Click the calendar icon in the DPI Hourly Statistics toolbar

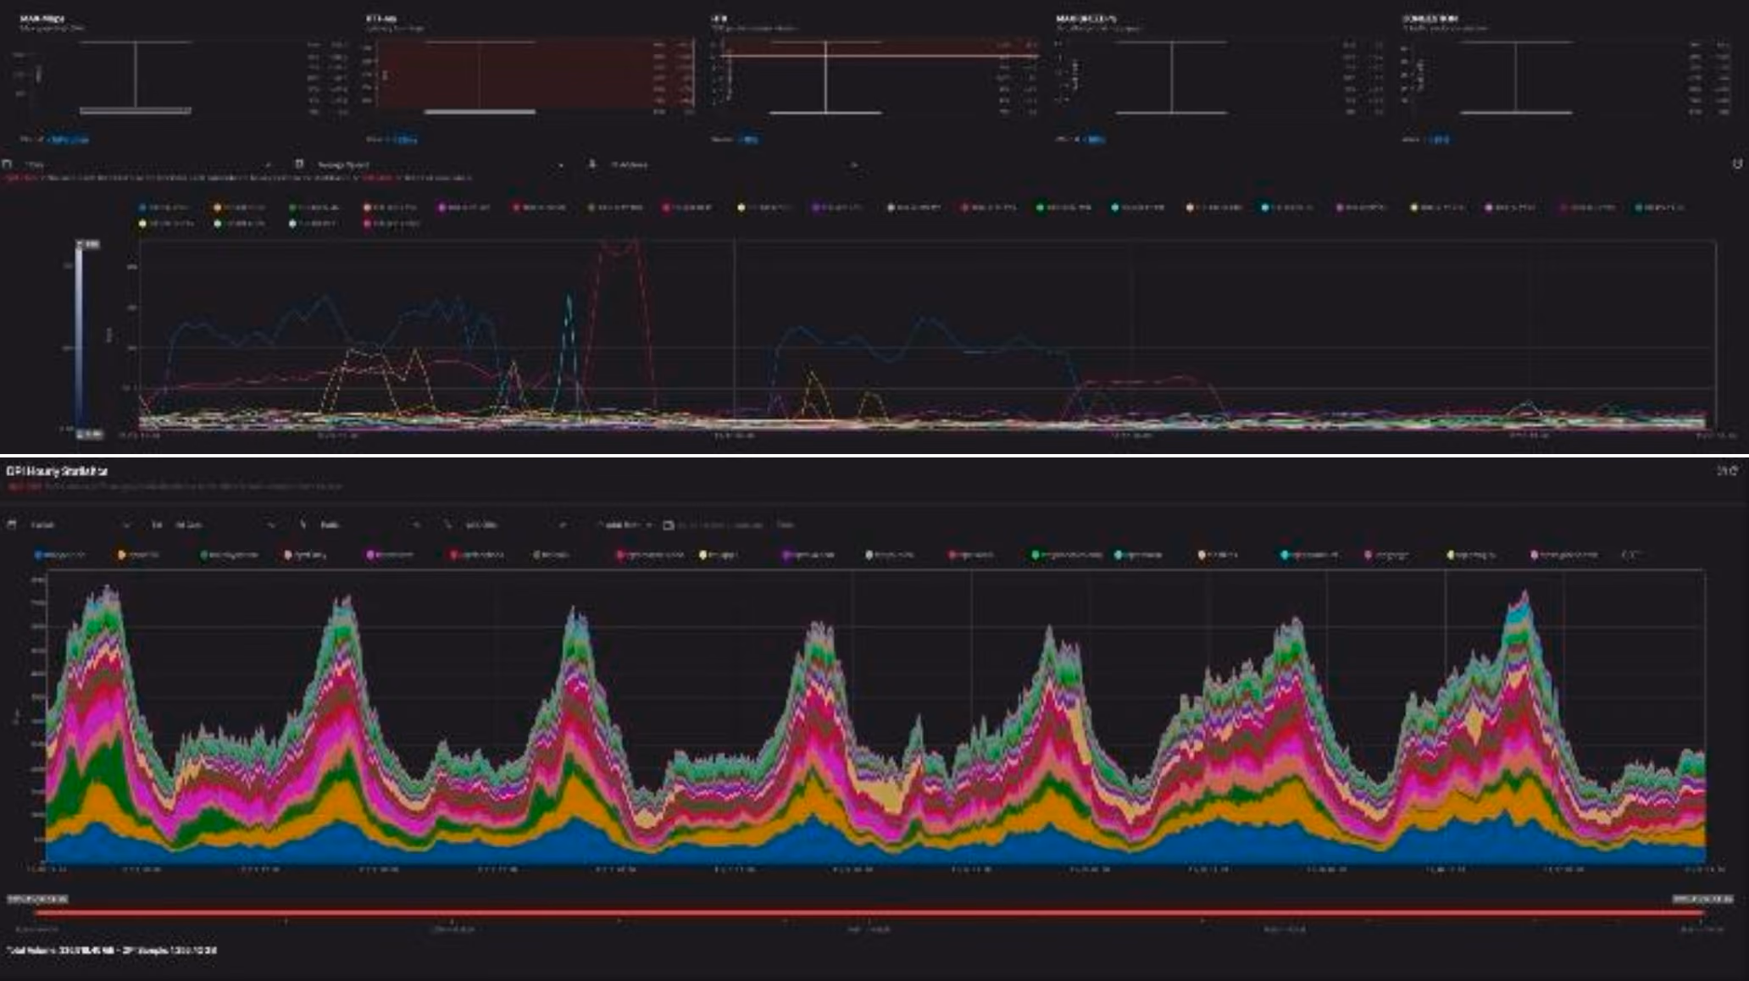point(11,524)
